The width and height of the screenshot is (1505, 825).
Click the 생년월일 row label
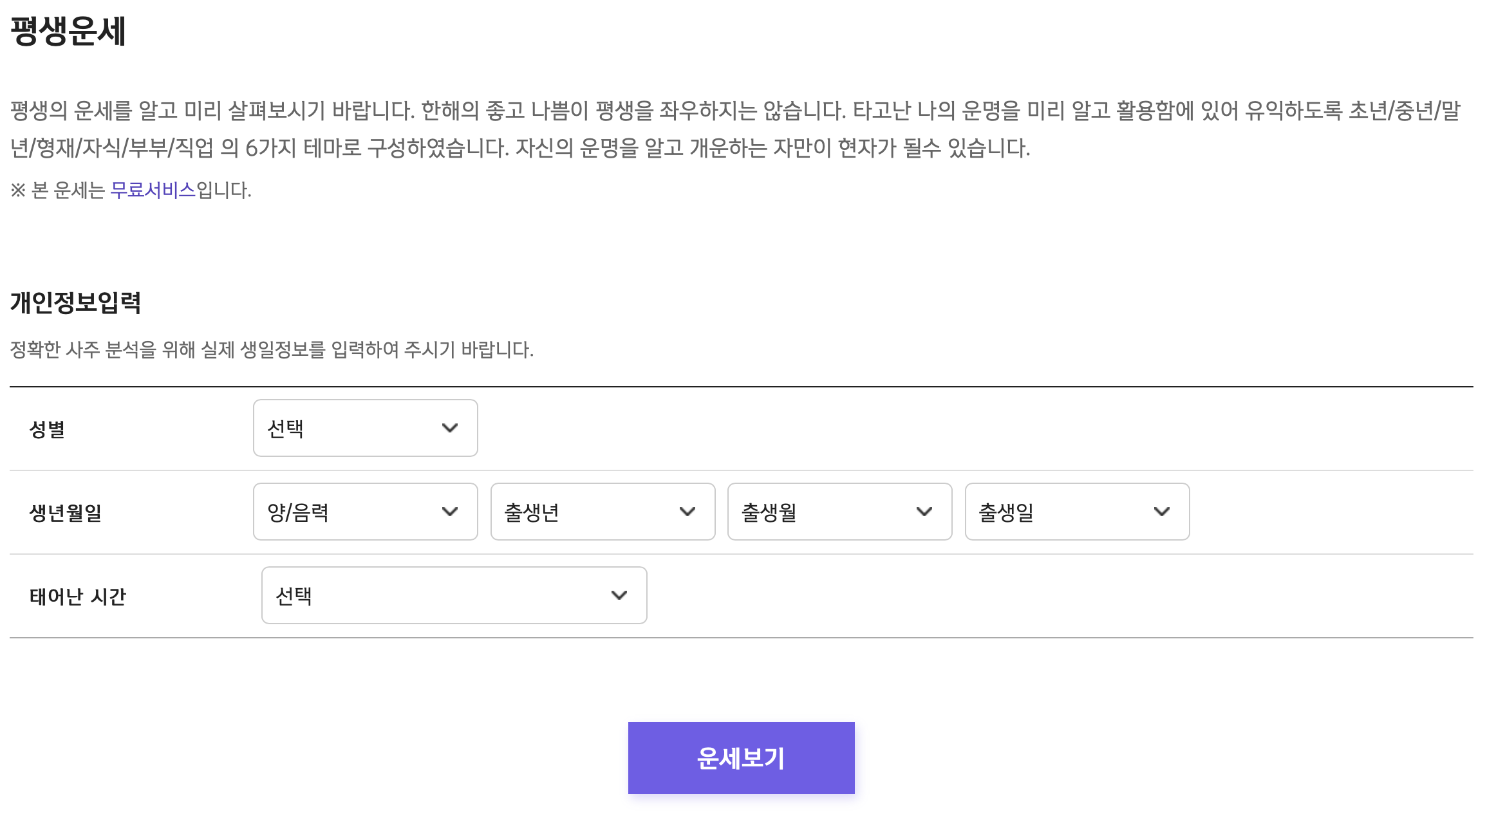click(64, 511)
